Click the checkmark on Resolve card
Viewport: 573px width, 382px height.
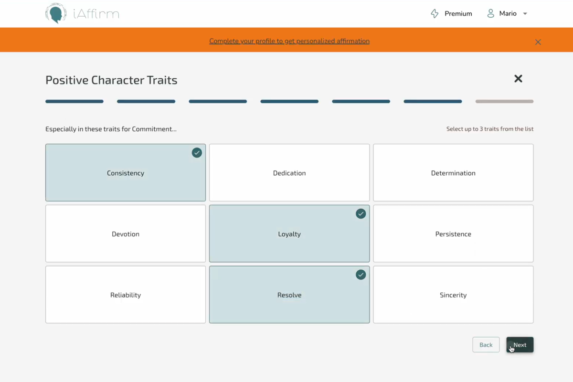(361, 275)
